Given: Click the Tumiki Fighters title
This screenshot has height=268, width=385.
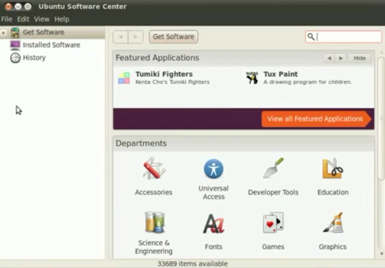Looking at the screenshot, I should [164, 74].
